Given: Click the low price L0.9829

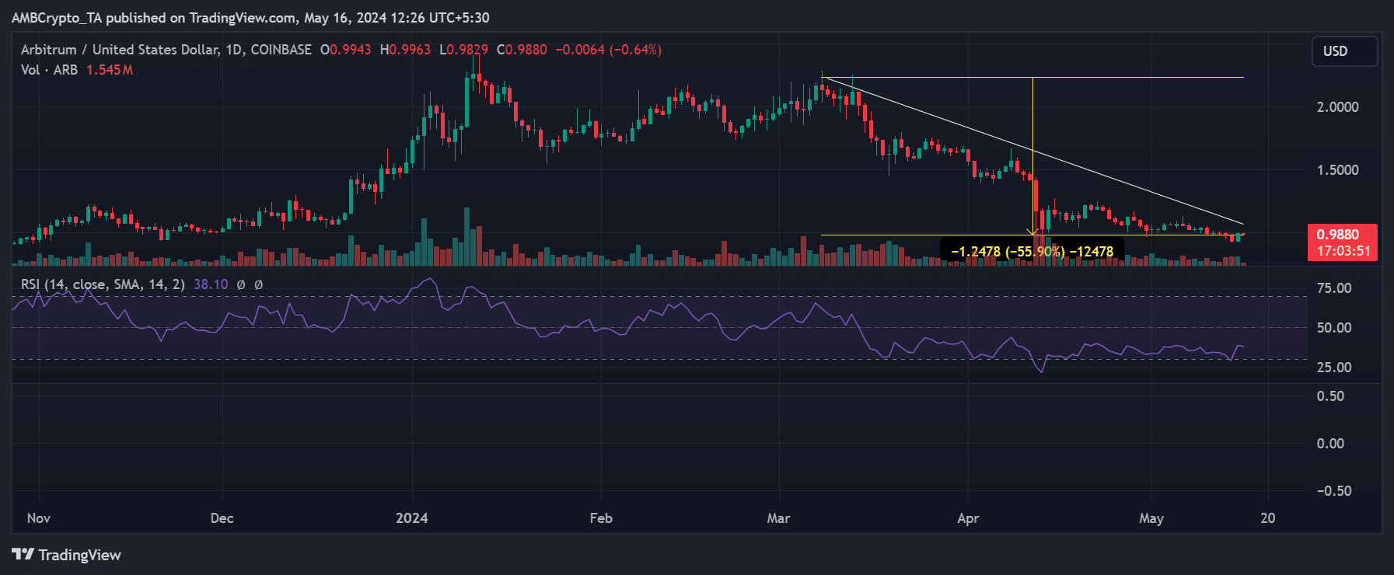Looking at the screenshot, I should pos(463,50).
